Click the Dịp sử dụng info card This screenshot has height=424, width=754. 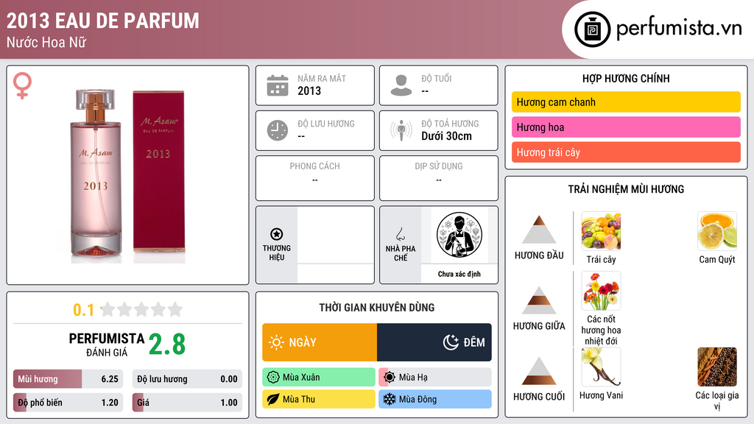pos(439,178)
